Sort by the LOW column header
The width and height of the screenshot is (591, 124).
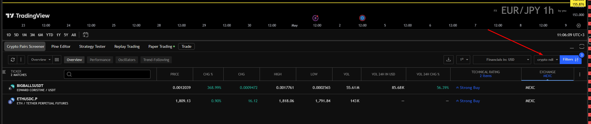(314, 74)
